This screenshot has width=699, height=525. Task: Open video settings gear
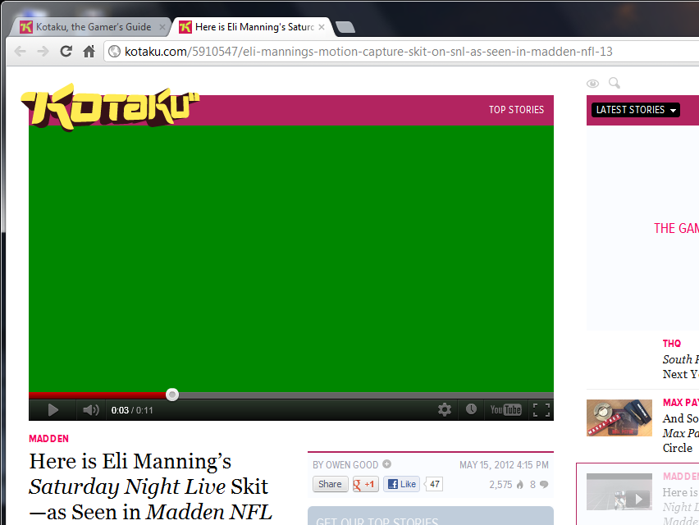(x=445, y=409)
